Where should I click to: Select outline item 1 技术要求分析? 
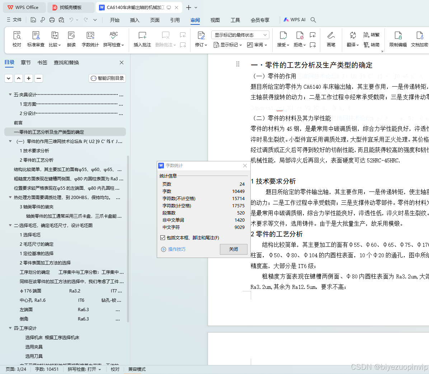click(34, 151)
